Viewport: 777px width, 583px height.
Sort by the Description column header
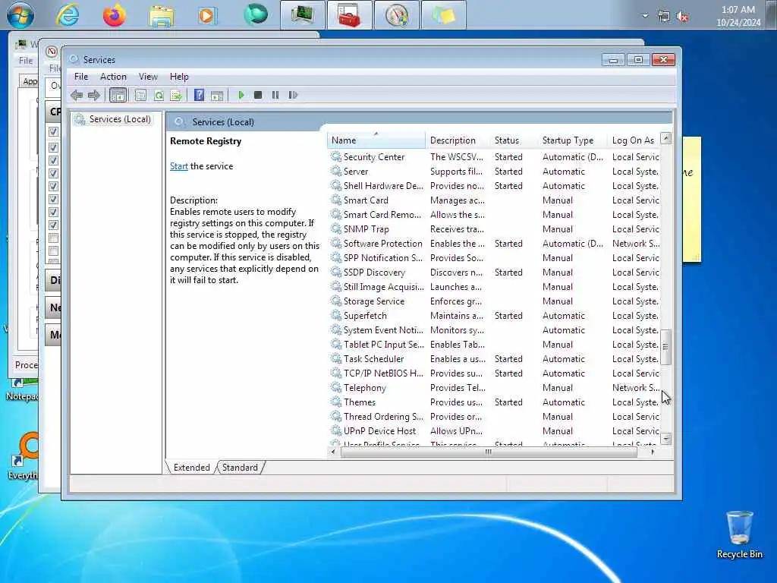pos(457,140)
